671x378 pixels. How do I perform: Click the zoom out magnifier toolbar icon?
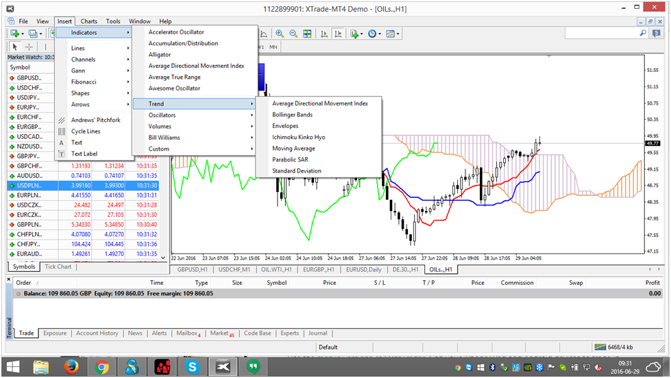coord(293,34)
